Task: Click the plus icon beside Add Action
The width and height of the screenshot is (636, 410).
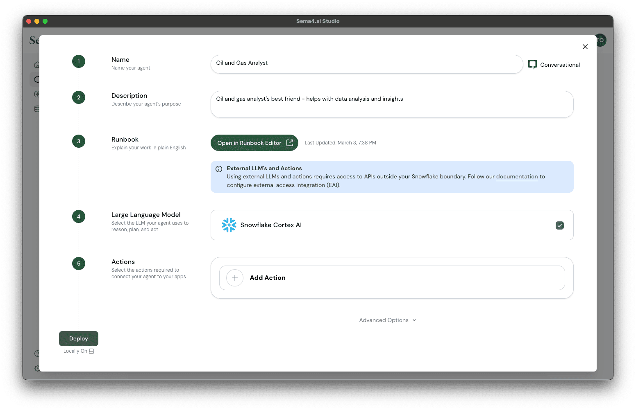Action: (235, 278)
